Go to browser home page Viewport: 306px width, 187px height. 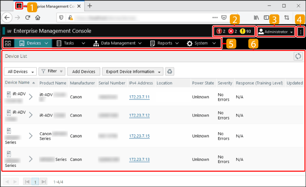pyautogui.click(x=38, y=18)
